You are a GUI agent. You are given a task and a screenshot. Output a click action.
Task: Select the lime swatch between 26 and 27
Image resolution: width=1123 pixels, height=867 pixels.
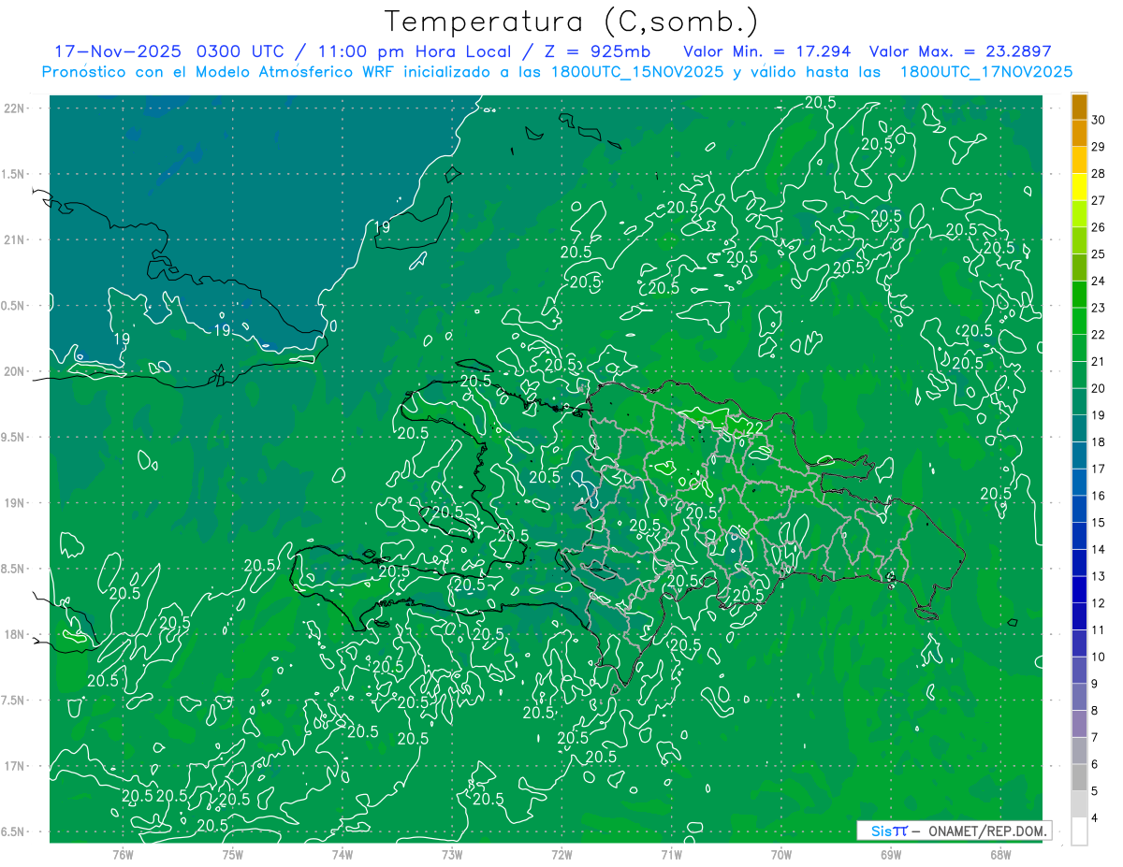pos(1079,214)
